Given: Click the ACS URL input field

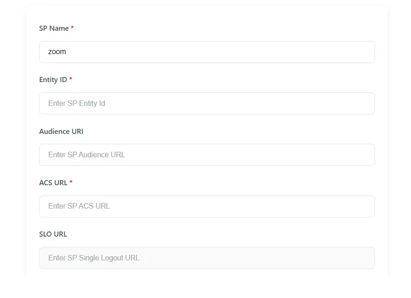Looking at the screenshot, I should pos(206,206).
